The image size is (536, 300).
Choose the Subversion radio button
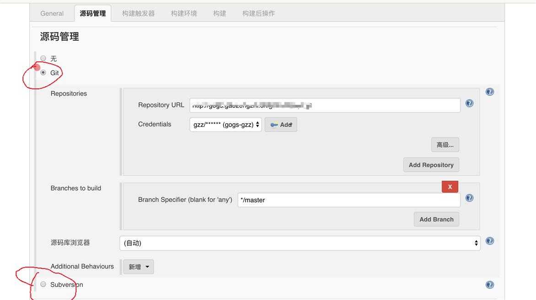[43, 284]
